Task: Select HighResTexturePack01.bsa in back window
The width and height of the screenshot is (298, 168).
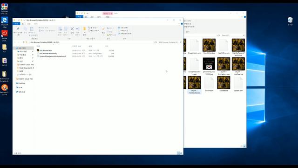Action: coord(238,48)
